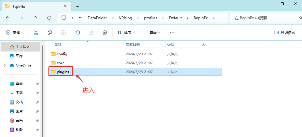This screenshot has width=302, height=137.
Task: Click the This PC monitor icon
Action: (x=64, y=18)
